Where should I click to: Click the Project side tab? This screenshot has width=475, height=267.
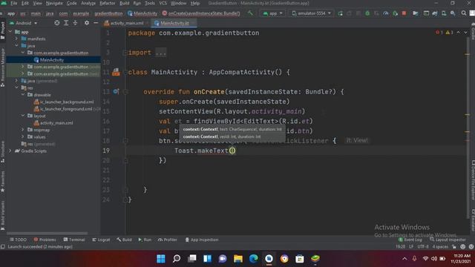tap(3, 30)
